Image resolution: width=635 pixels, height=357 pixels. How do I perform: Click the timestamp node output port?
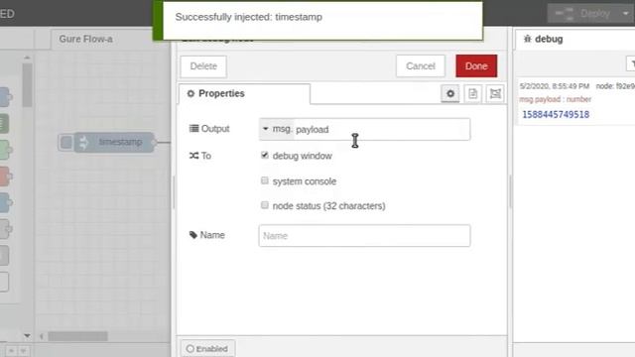(154, 142)
